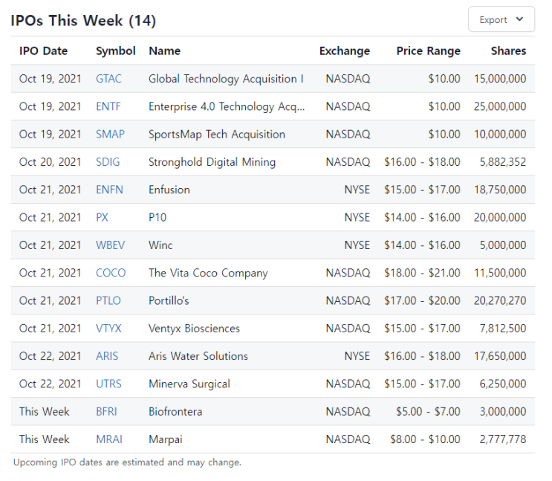Viewport: 552px width, 481px height.
Task: Click the price range $18.00 - $21.00
Action: 422,273
